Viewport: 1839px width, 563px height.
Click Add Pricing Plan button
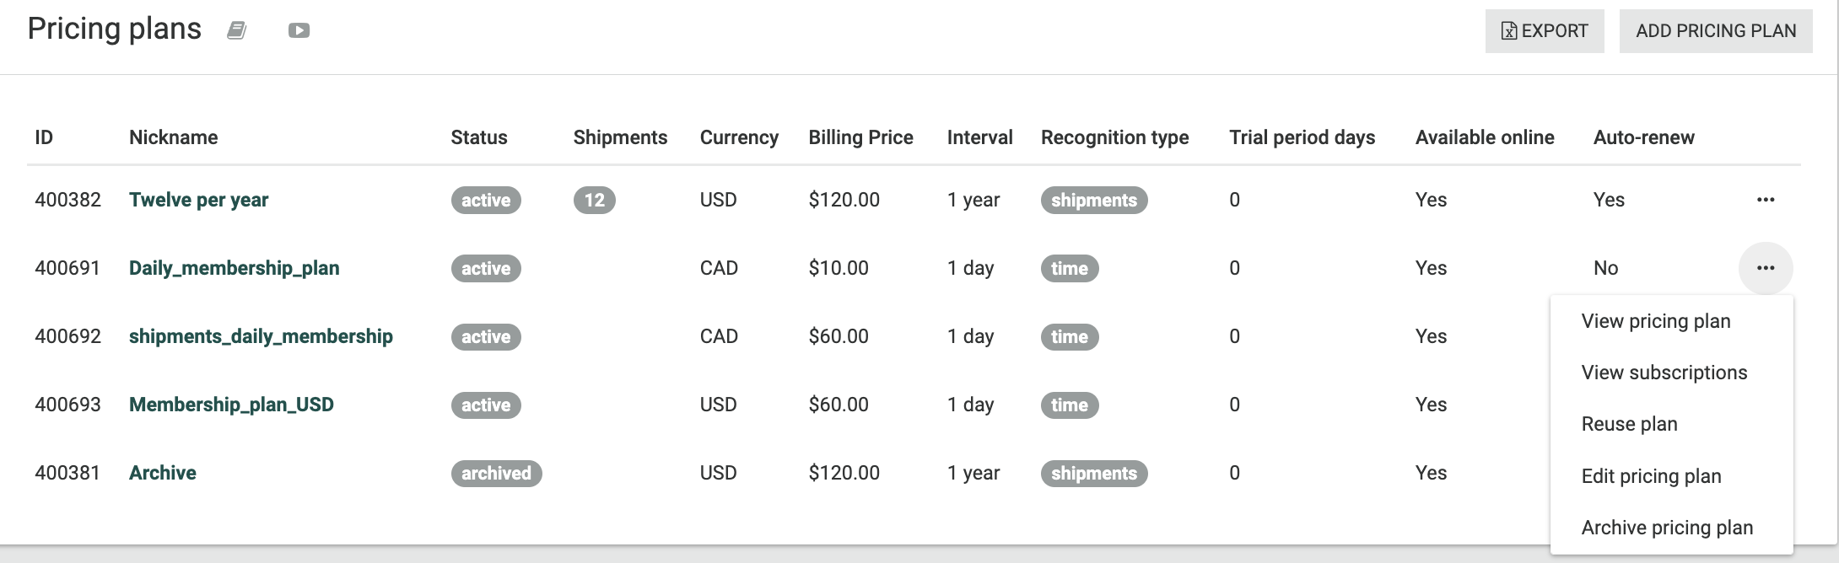tap(1716, 31)
